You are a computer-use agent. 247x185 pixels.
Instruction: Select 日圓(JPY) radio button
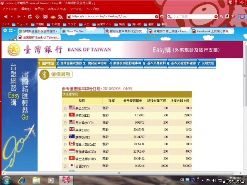(65, 166)
